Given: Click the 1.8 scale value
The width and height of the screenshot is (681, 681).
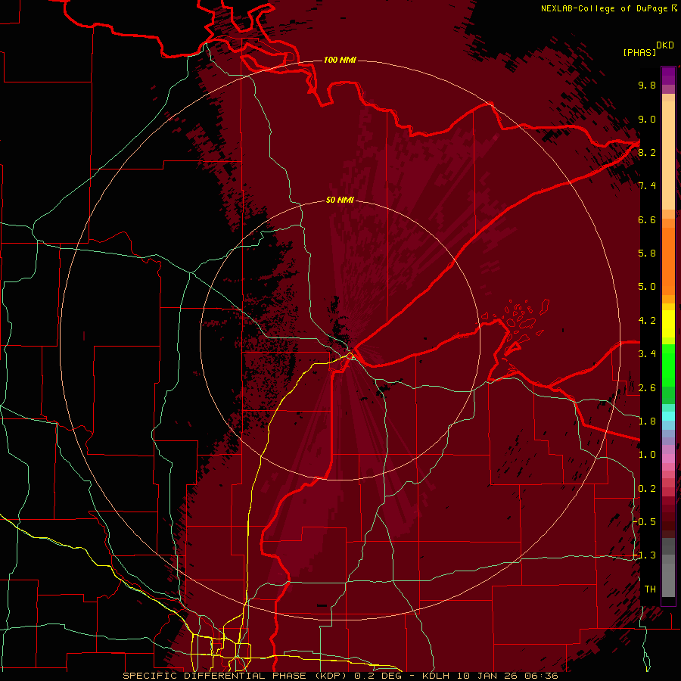Looking at the screenshot, I should coord(647,421).
